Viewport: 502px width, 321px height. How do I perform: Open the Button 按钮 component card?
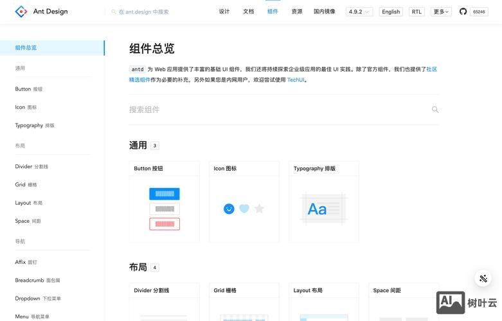click(x=165, y=202)
